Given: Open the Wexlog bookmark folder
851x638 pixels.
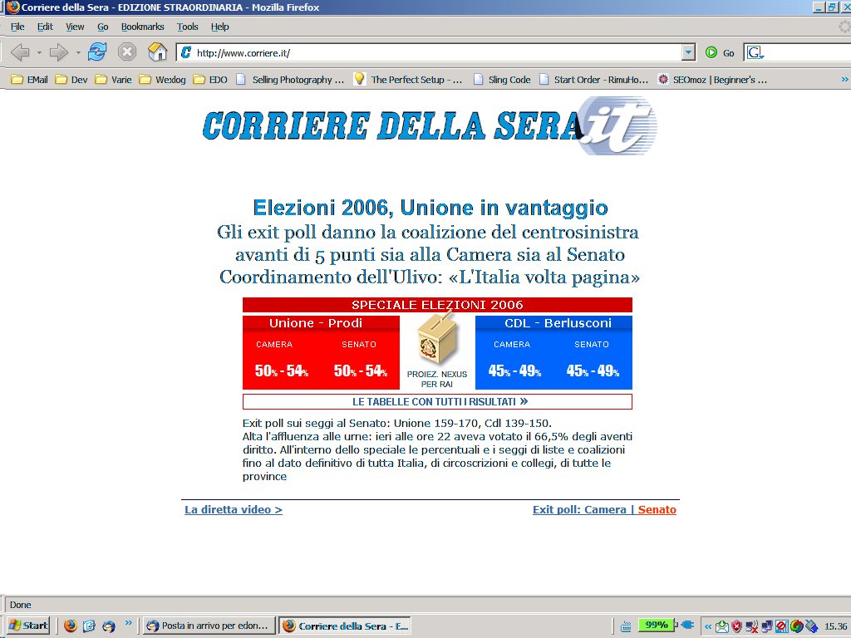Looking at the screenshot, I should pyautogui.click(x=162, y=80).
